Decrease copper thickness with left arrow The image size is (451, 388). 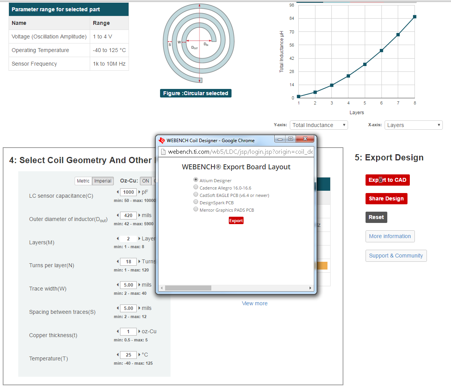point(118,331)
